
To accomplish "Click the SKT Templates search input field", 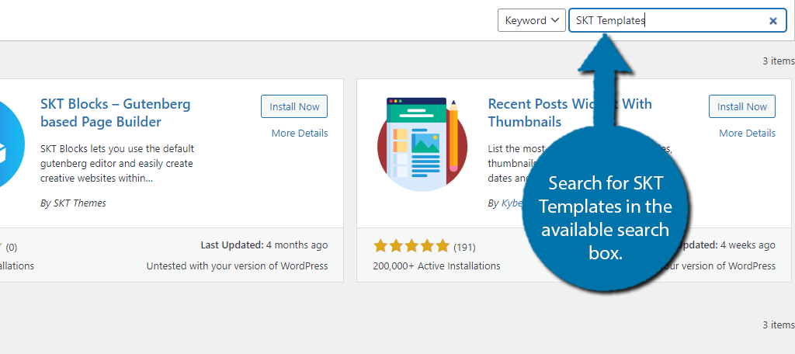I will point(677,21).
